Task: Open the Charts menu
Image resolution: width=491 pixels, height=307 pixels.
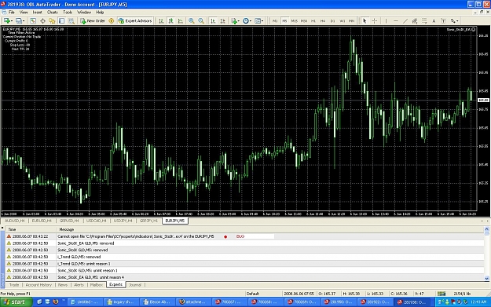Action: click(x=53, y=13)
